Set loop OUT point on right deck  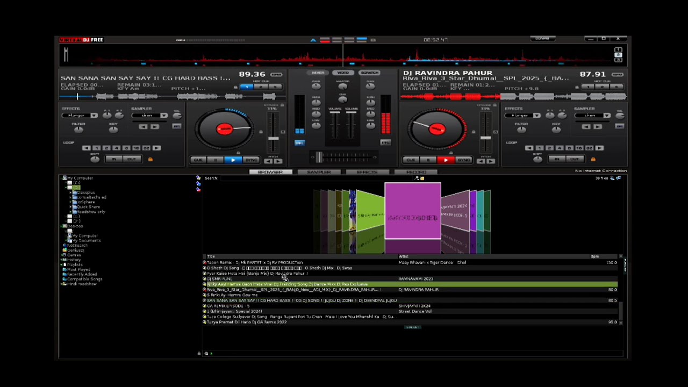[x=574, y=159]
